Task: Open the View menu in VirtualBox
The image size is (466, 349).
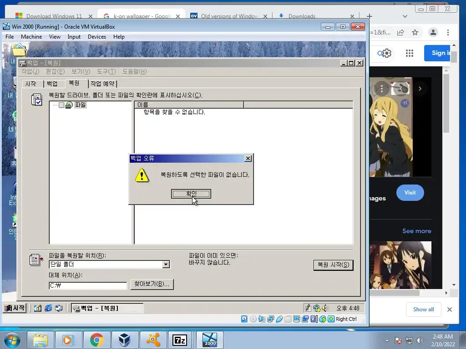Action: [55, 37]
